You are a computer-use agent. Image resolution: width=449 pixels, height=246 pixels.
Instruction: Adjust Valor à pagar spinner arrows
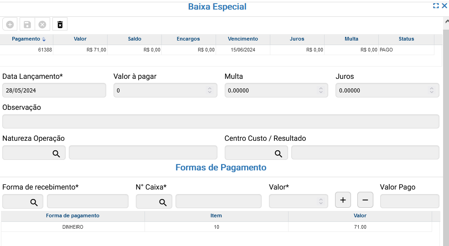coord(210,90)
